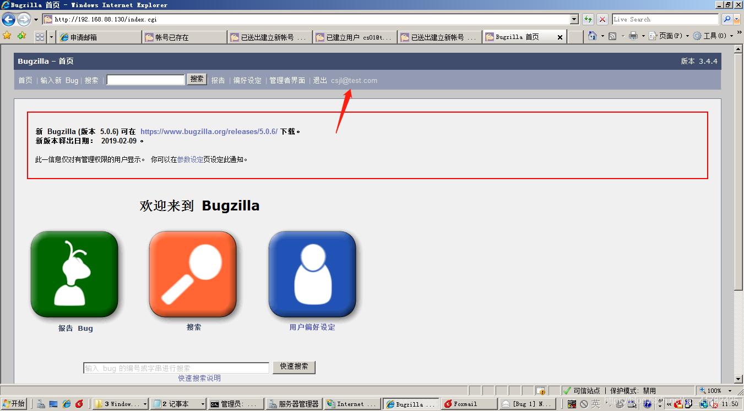The image size is (744, 411).
Task: Click the page scrollbar down arrow
Action: pos(739,379)
